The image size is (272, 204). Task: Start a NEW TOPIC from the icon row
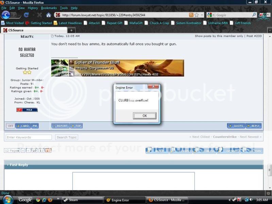point(253,151)
